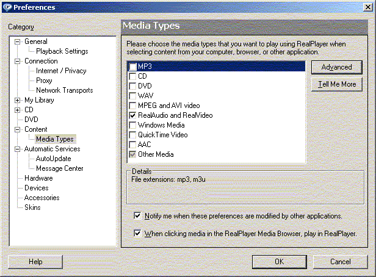Tick the AAC checkbox
Viewport: 376px width, 277px height.
click(x=132, y=145)
